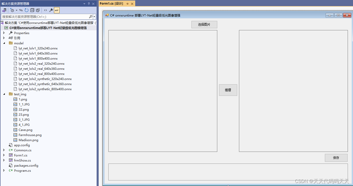Expand the Properties node
353x186 pixels.
[4, 33]
